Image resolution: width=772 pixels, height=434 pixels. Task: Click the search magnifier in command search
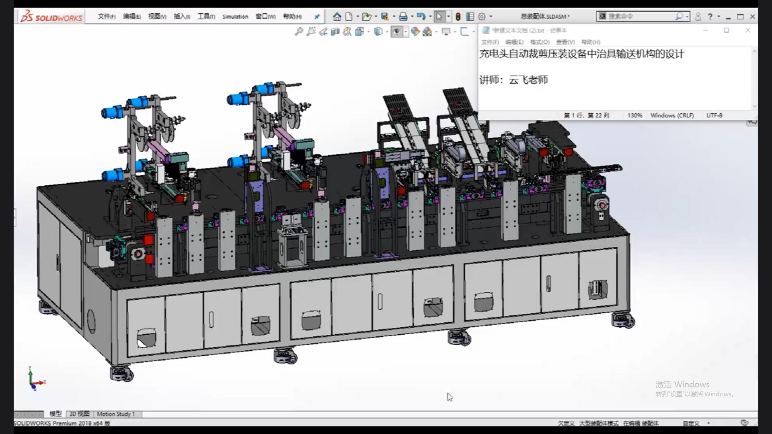tap(679, 16)
